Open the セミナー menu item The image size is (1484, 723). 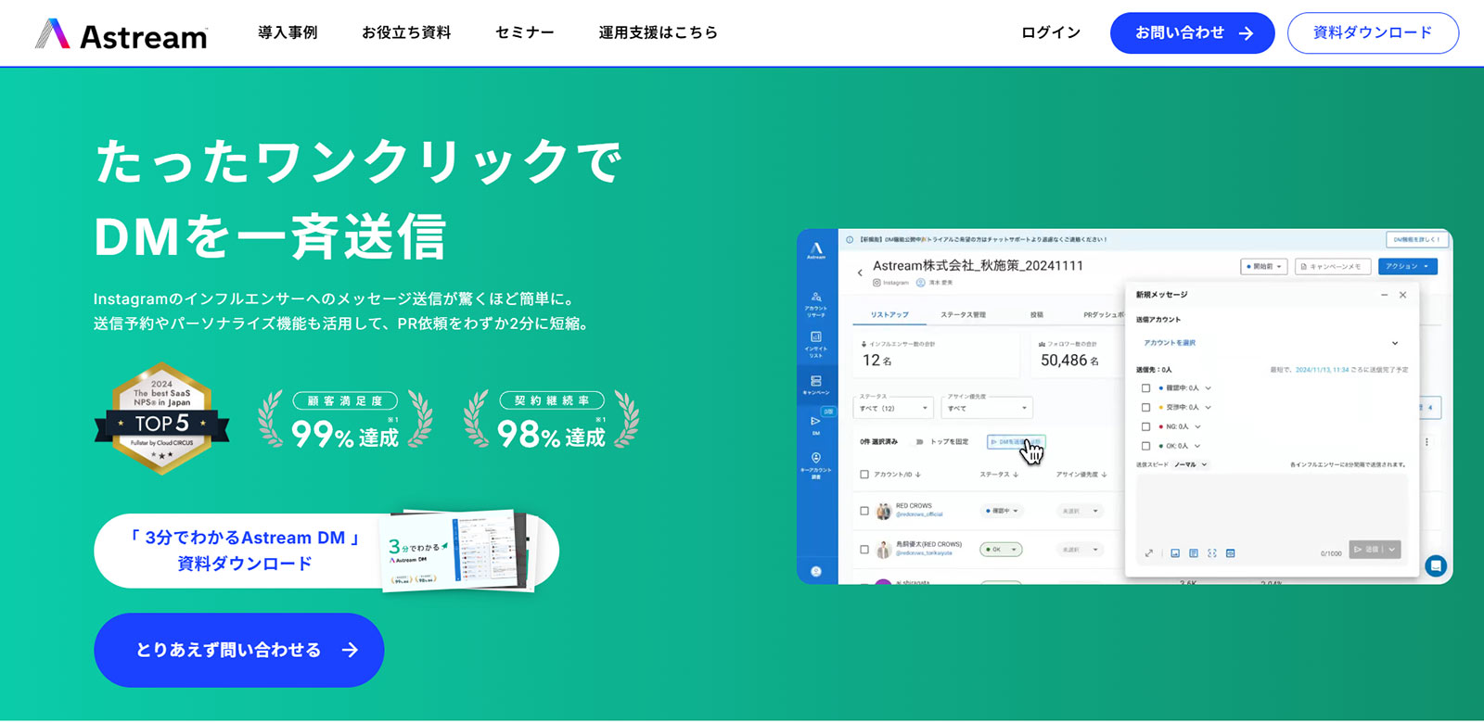tap(525, 32)
